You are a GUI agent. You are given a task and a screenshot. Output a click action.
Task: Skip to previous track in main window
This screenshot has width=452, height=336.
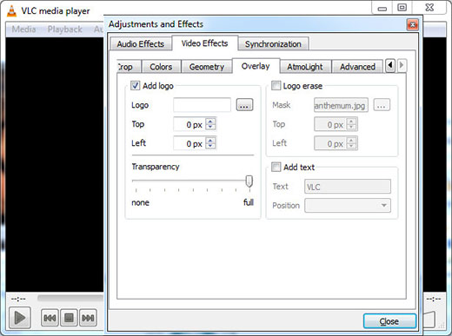click(x=50, y=318)
